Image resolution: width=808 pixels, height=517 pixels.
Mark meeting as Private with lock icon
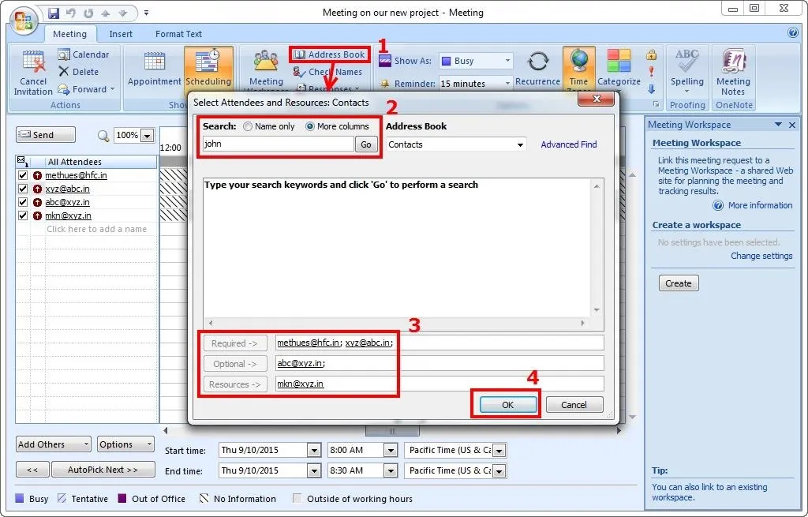(651, 54)
